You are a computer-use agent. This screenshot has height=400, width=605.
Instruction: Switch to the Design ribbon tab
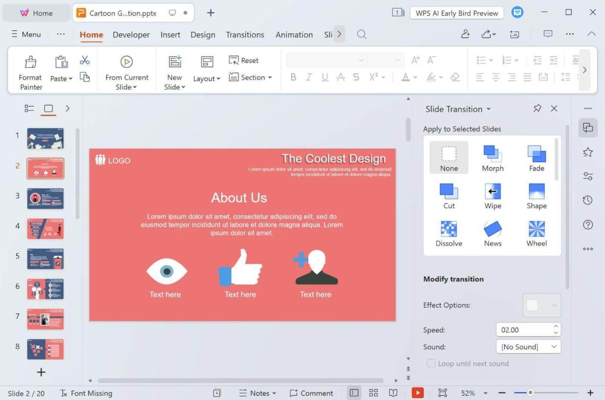[203, 35]
